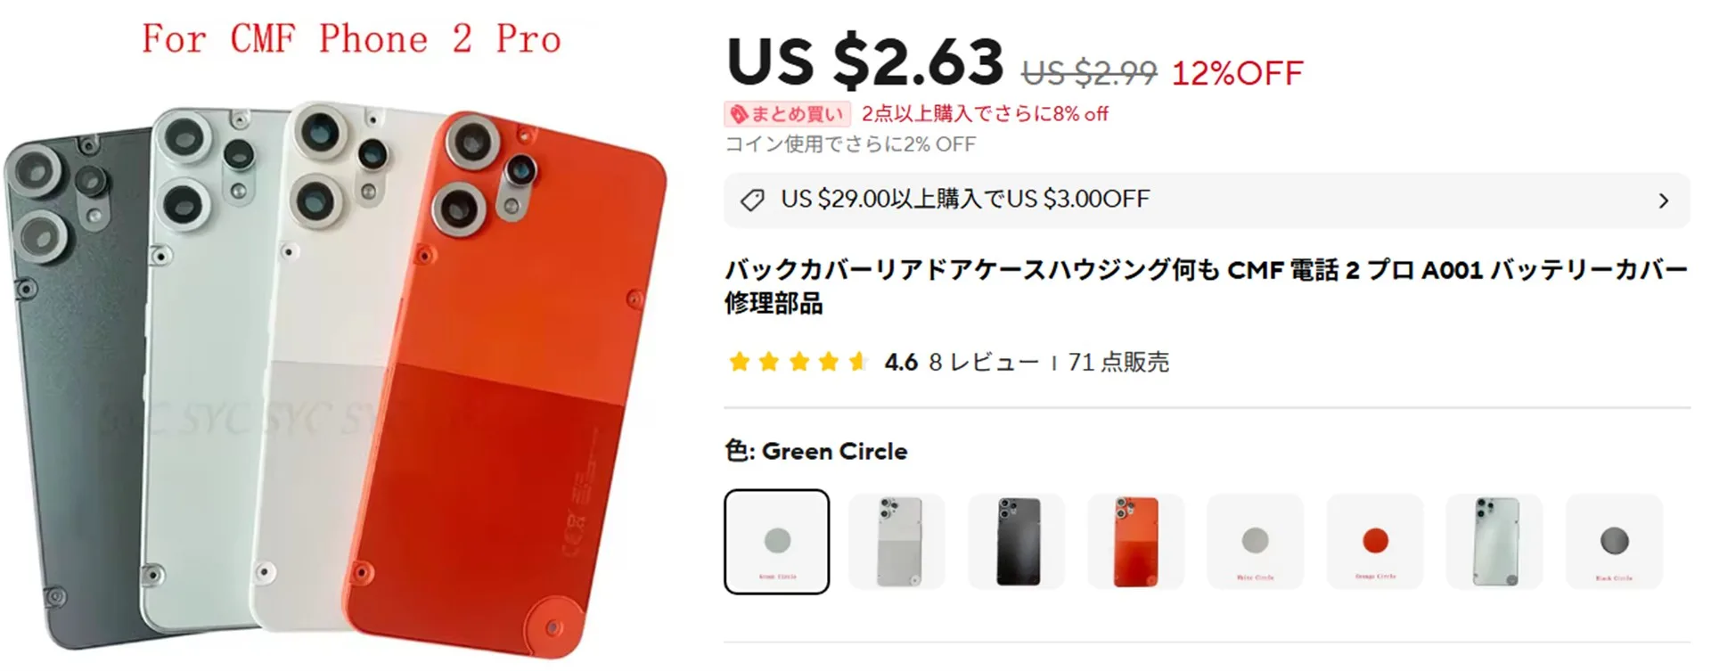Select the Orange Circle color option
1711x671 pixels.
(x=1375, y=541)
